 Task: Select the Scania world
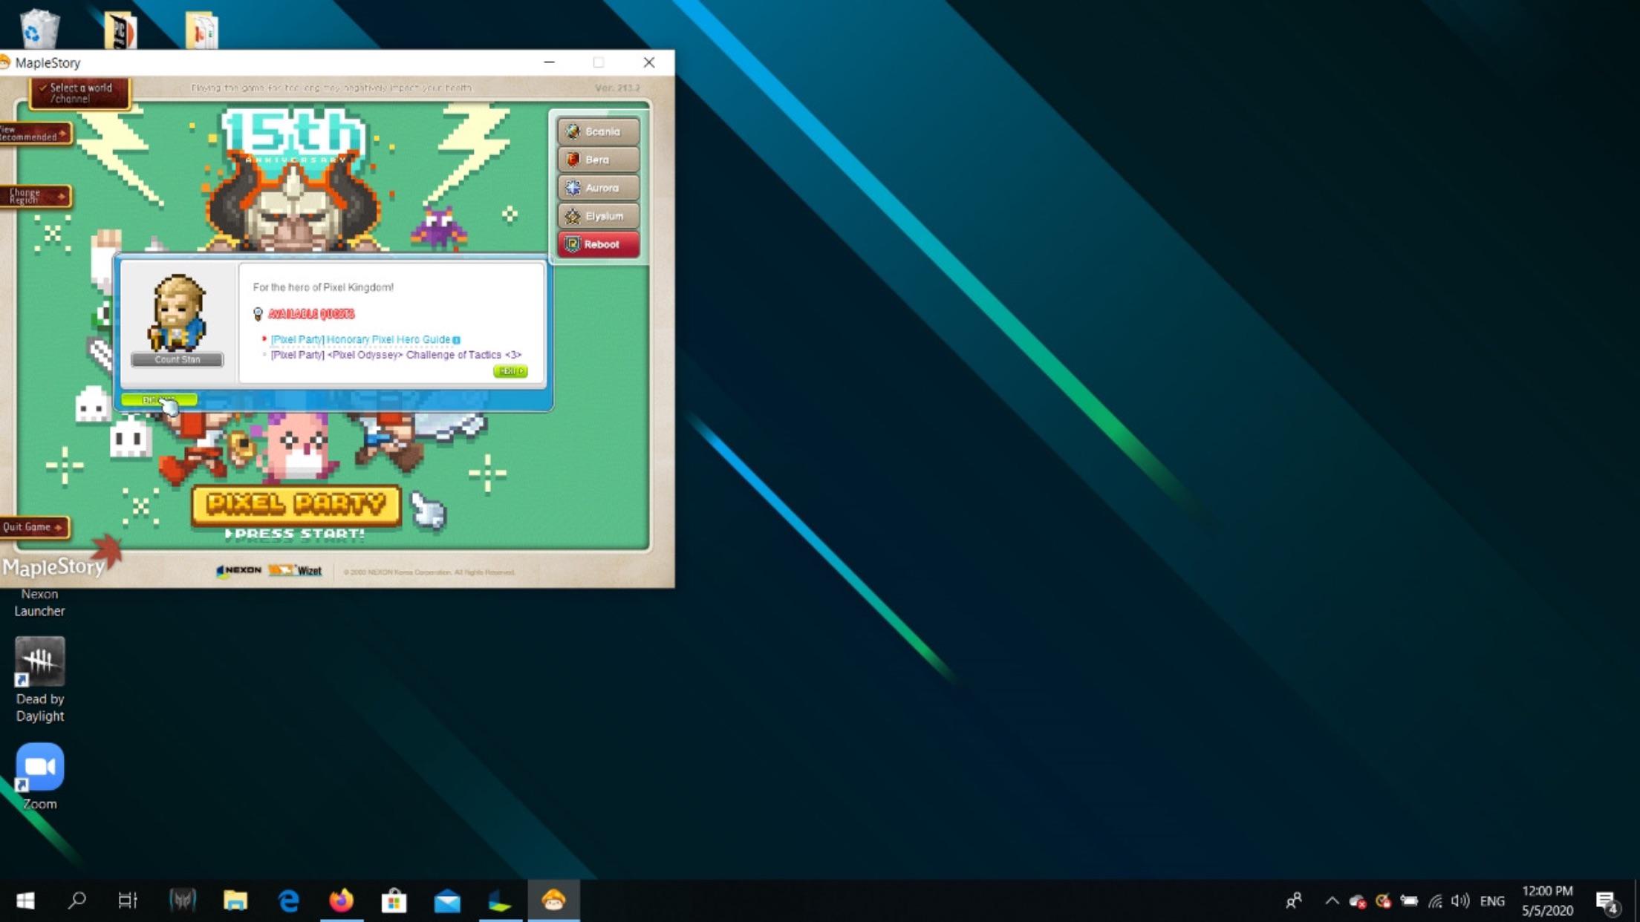(x=598, y=131)
